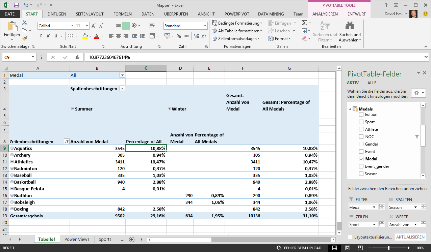431x252 pixels.
Task: Click the merge and center icon
Action: coord(152,36)
